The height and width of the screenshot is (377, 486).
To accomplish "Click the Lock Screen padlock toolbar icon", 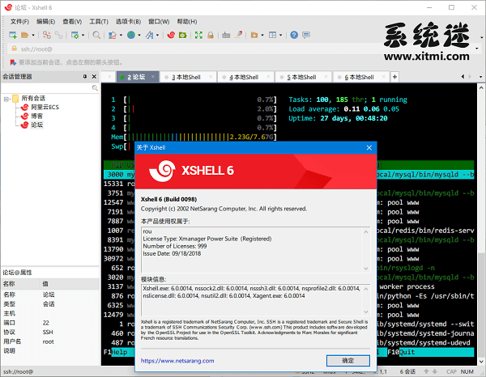I will tap(211, 35).
